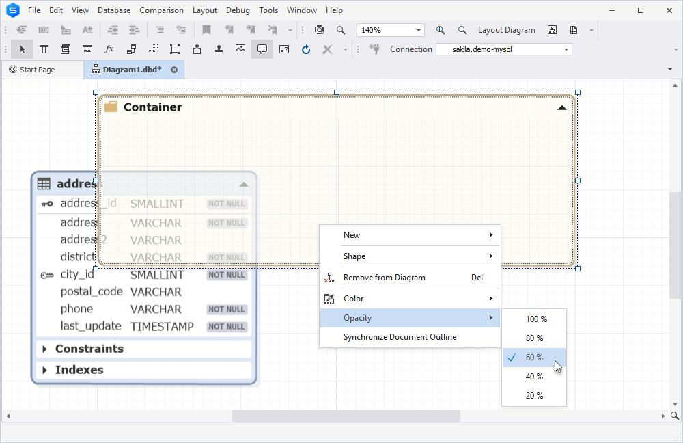Click the highlighted Opacity menu item
This screenshot has height=443, width=683.
click(x=410, y=318)
